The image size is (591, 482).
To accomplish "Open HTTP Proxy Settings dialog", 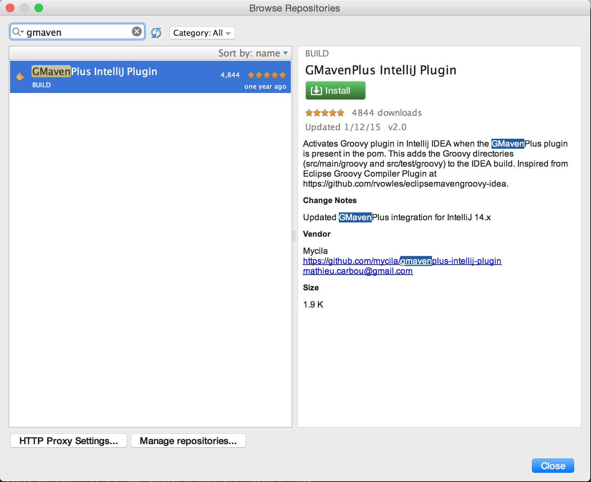I will (x=69, y=441).
